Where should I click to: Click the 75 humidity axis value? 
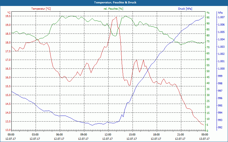[208, 41]
